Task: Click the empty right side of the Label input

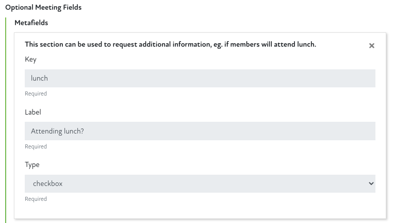Action: coord(309,131)
